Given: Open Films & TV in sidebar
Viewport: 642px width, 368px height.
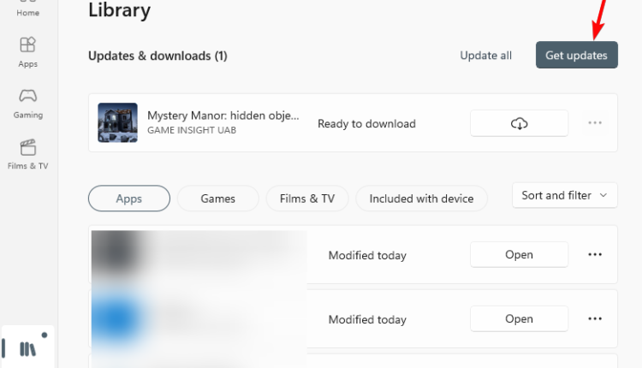Looking at the screenshot, I should 28,155.
